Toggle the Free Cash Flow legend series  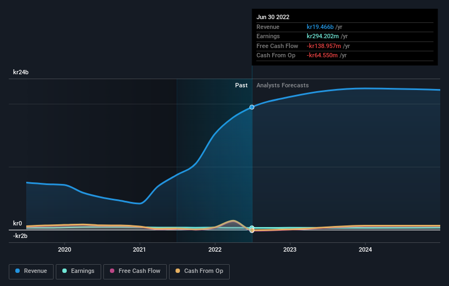135,271
